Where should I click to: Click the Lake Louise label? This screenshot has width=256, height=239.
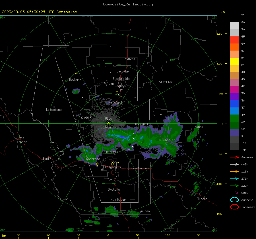tap(22, 140)
